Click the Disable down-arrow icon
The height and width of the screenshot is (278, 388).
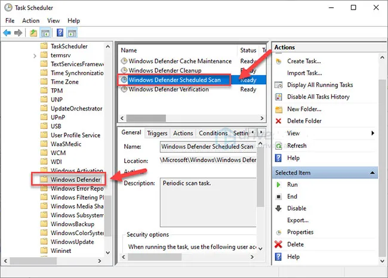coord(278,208)
